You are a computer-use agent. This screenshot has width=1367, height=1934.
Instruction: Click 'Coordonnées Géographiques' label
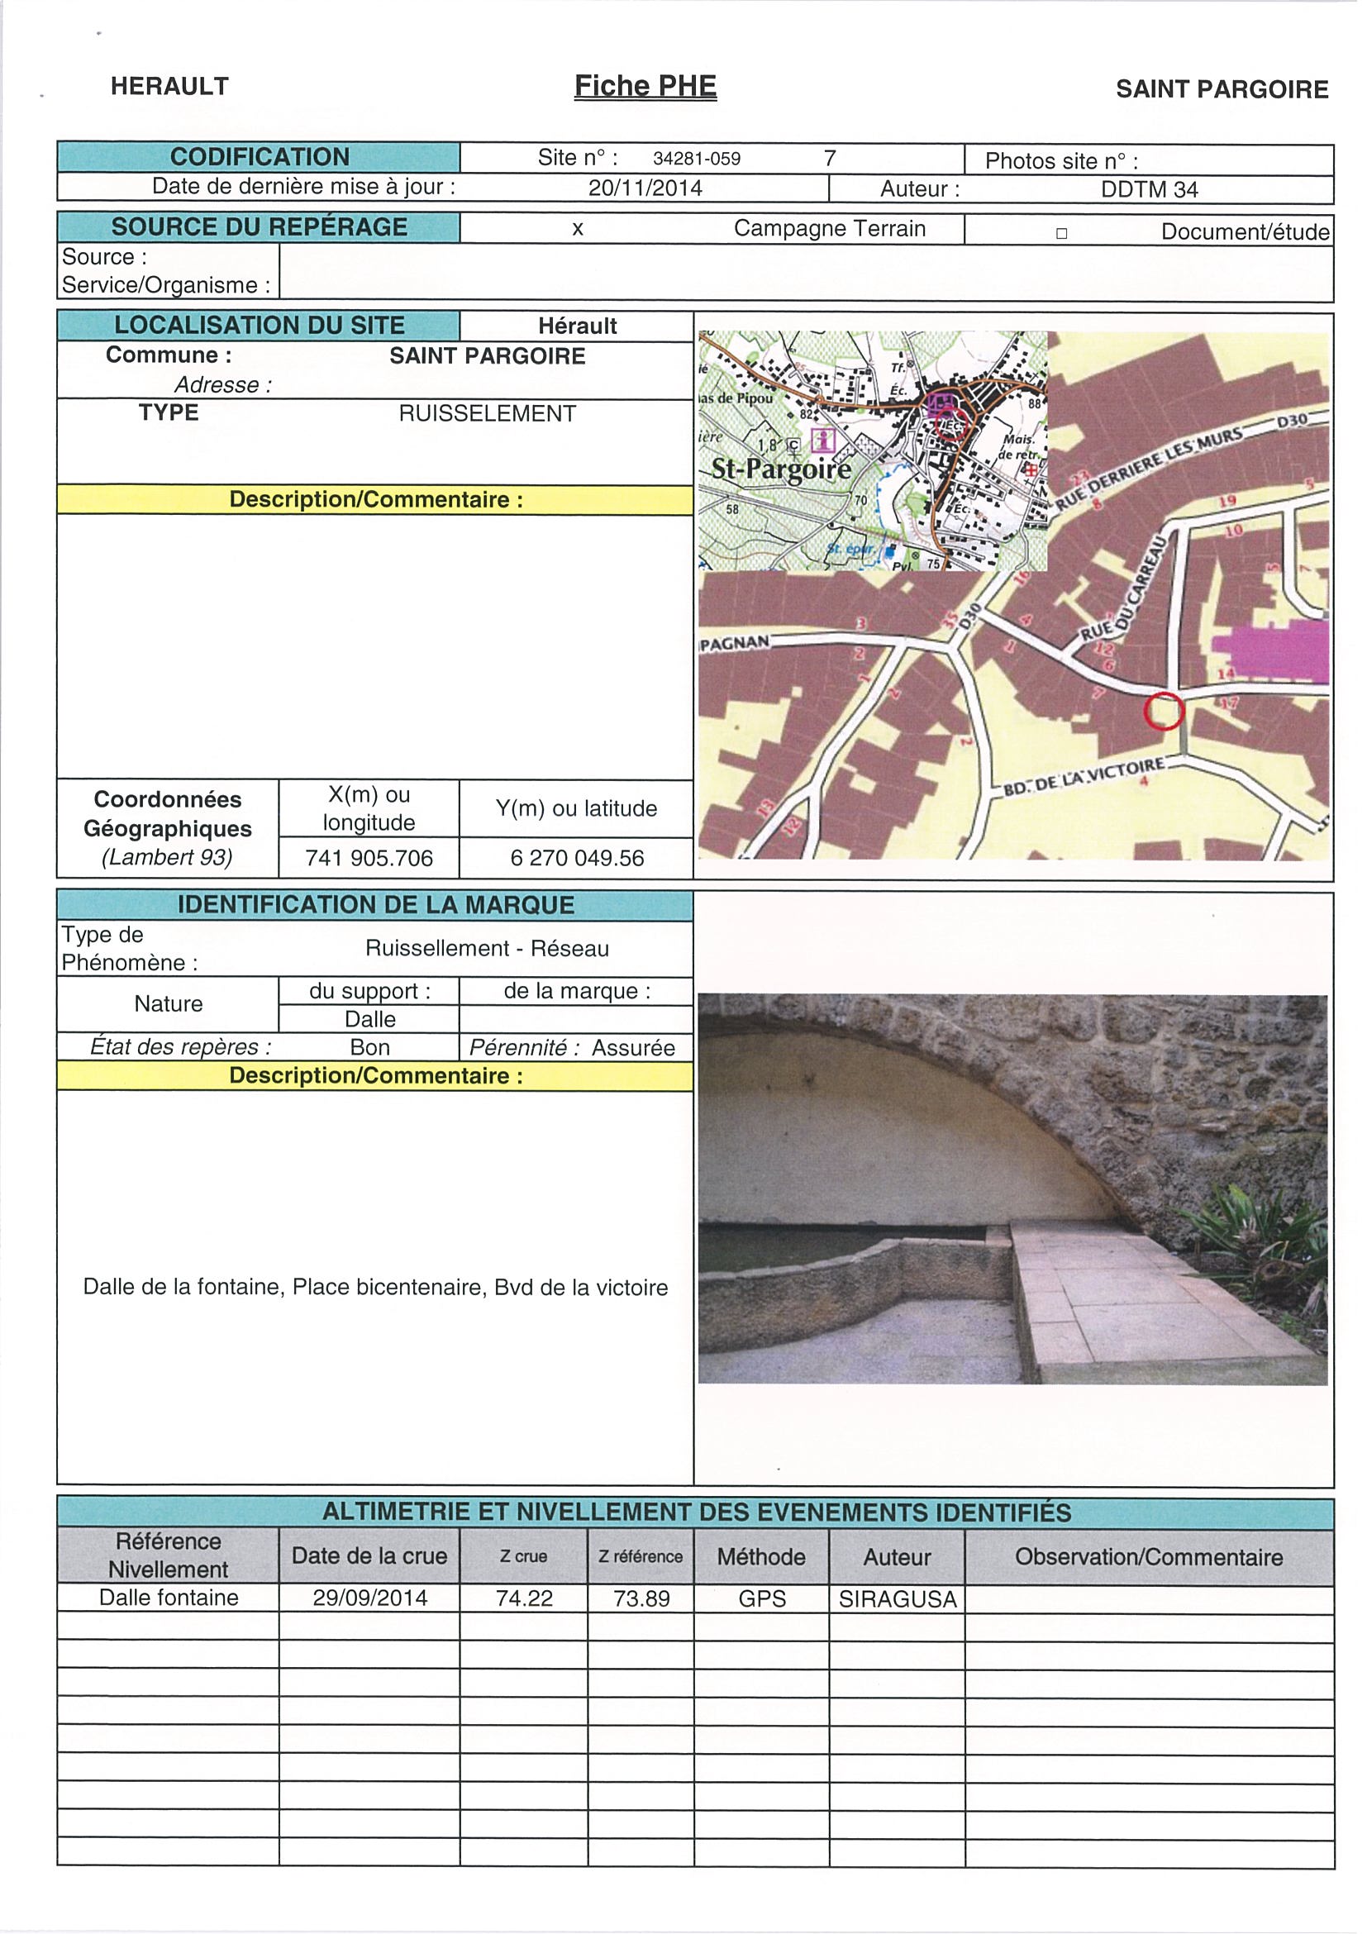pos(168,814)
